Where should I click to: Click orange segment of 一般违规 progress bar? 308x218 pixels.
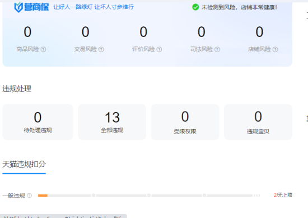point(43,196)
